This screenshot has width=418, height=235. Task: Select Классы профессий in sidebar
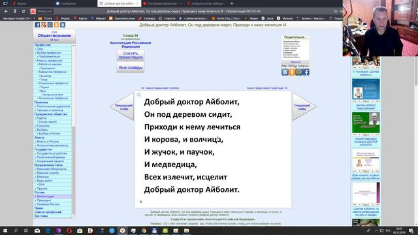[x=49, y=61]
